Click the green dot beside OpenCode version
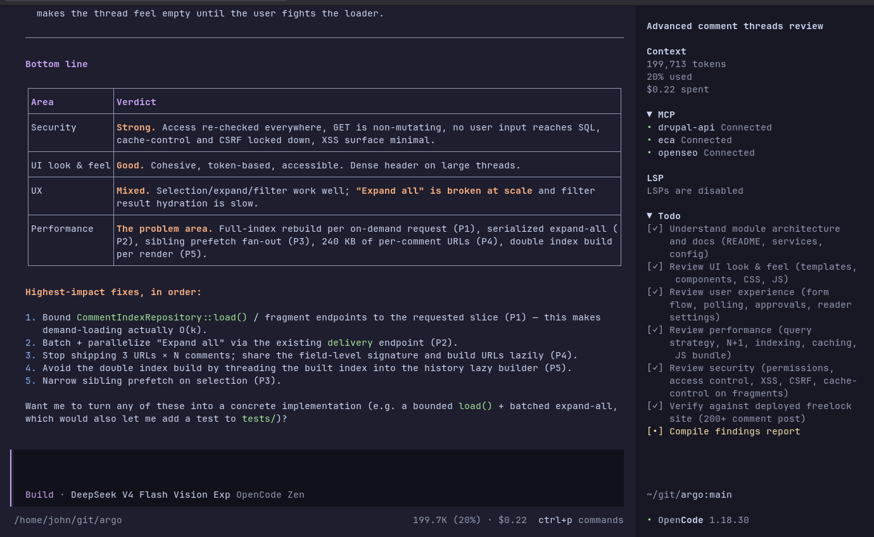Screen dimensions: 874x537 pos(649,520)
